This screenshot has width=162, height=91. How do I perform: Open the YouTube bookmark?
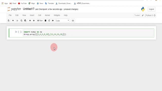coord(22,3)
